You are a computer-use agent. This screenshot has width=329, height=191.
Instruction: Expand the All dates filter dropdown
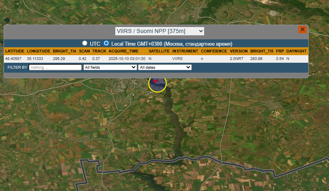coord(165,68)
